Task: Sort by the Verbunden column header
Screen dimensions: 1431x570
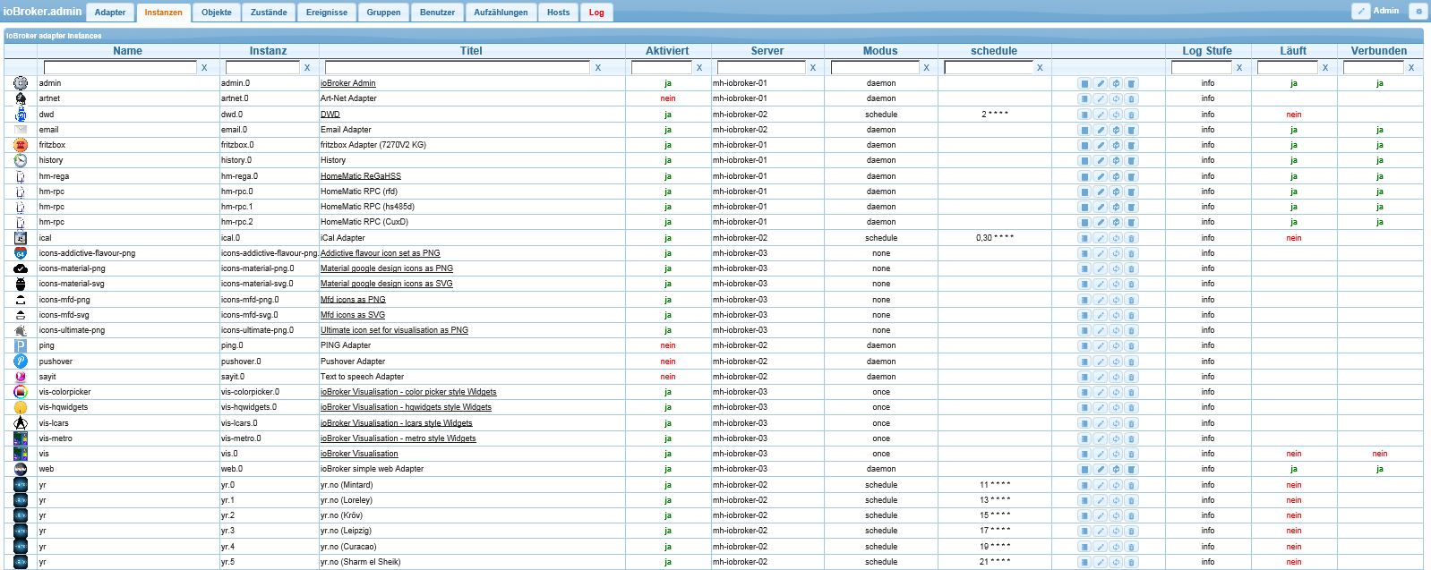Action: click(x=1379, y=51)
